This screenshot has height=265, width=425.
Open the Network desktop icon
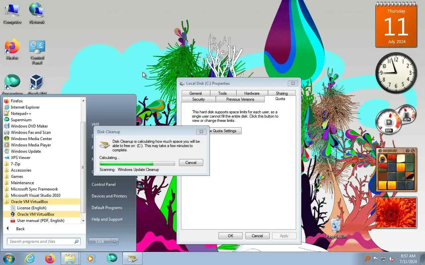point(37,13)
